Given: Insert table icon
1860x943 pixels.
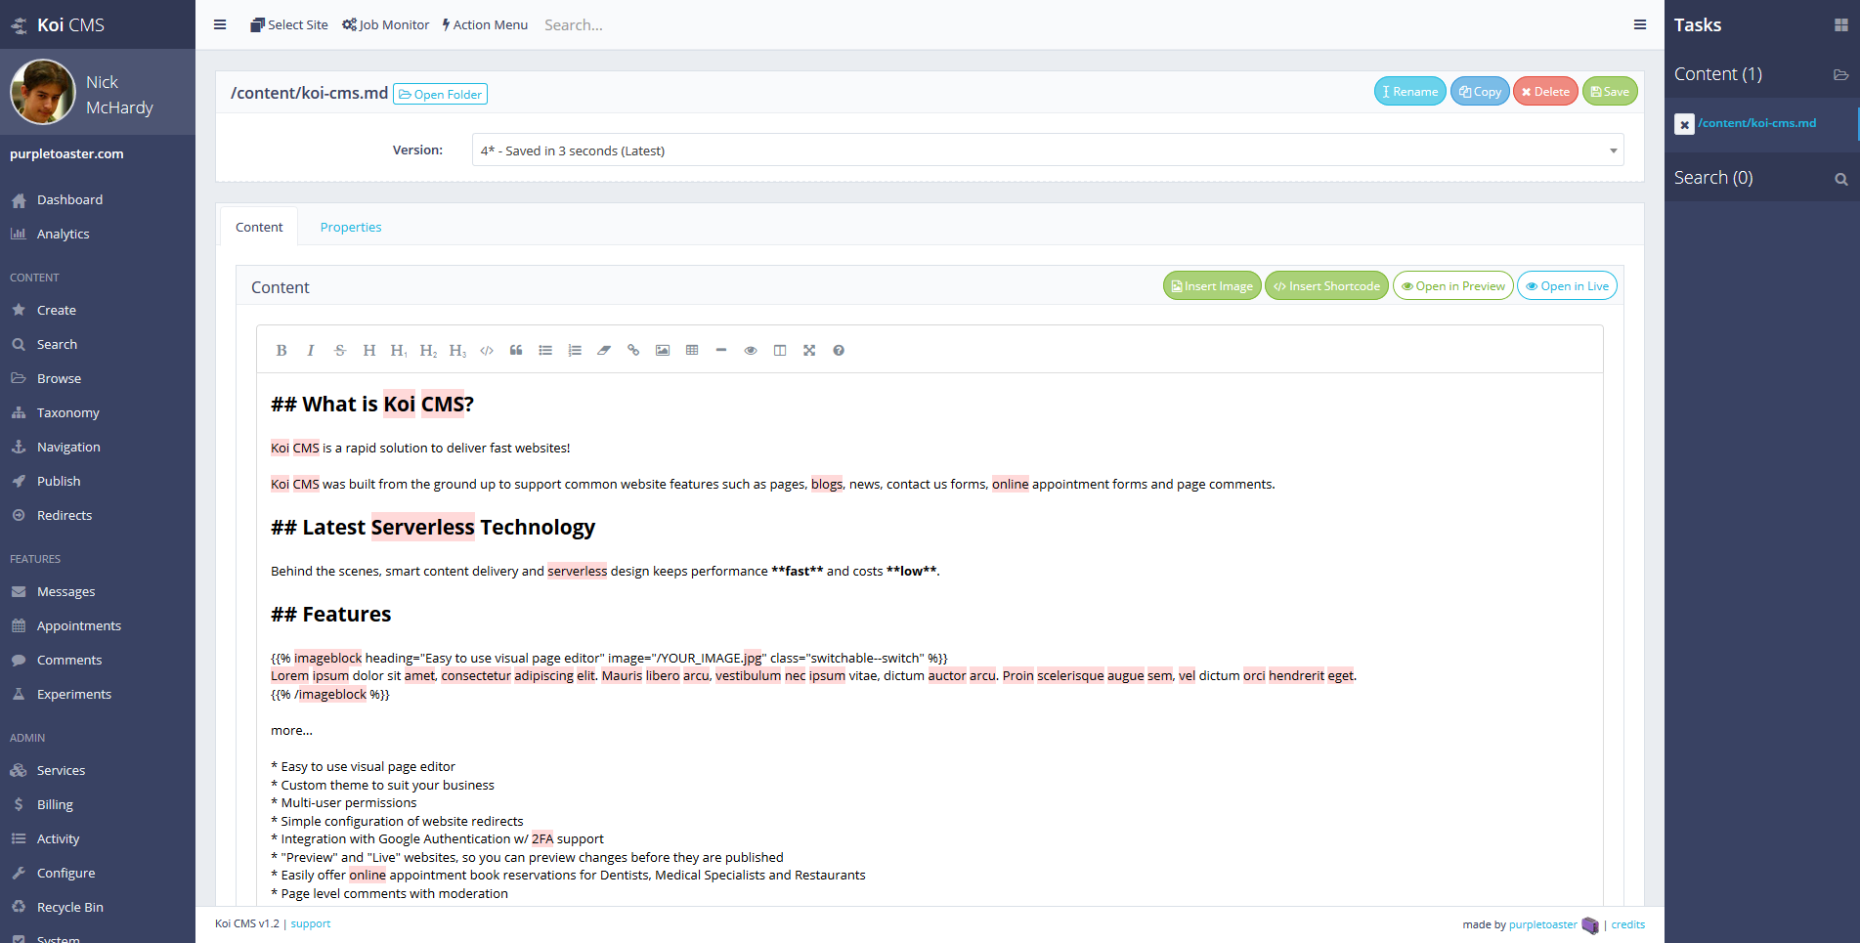Looking at the screenshot, I should pyautogui.click(x=692, y=350).
